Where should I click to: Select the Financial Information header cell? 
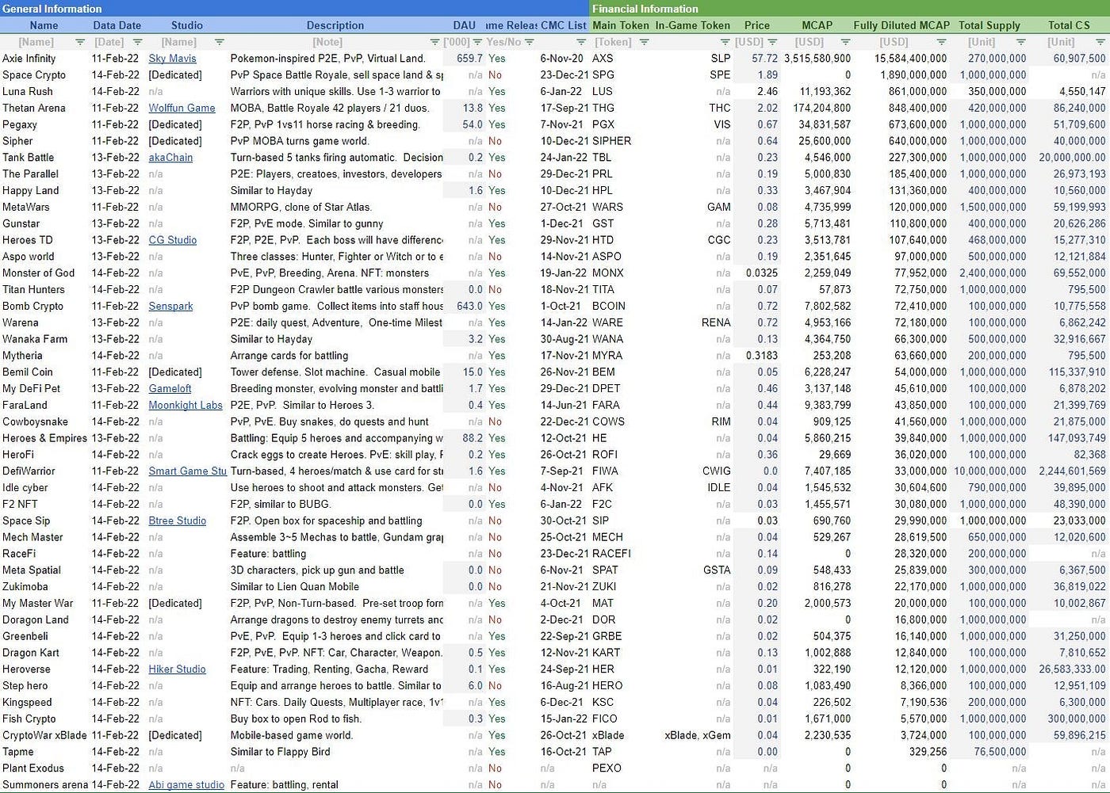[x=850, y=9]
